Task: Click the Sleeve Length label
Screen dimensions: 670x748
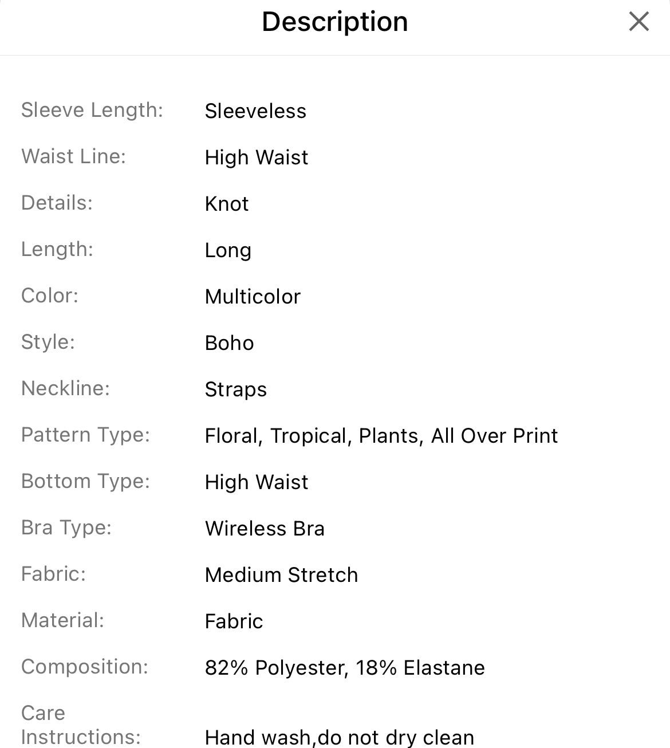Action: 92,110
